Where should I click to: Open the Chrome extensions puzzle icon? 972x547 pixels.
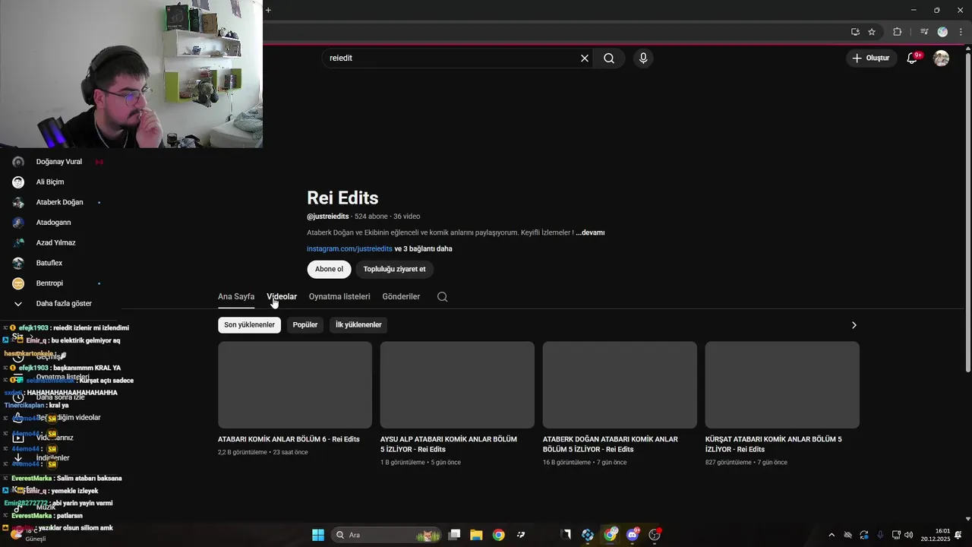coord(898,32)
